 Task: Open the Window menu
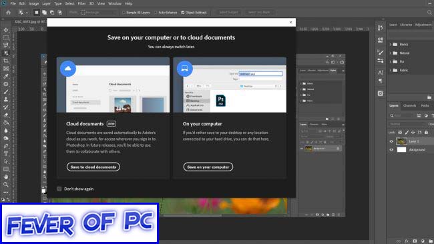point(115,3)
